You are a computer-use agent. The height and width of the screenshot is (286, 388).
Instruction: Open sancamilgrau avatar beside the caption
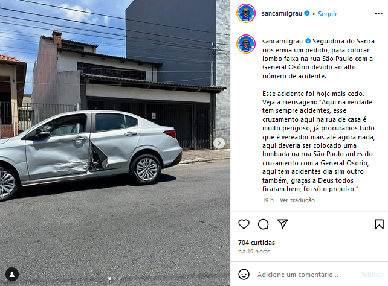[246, 44]
